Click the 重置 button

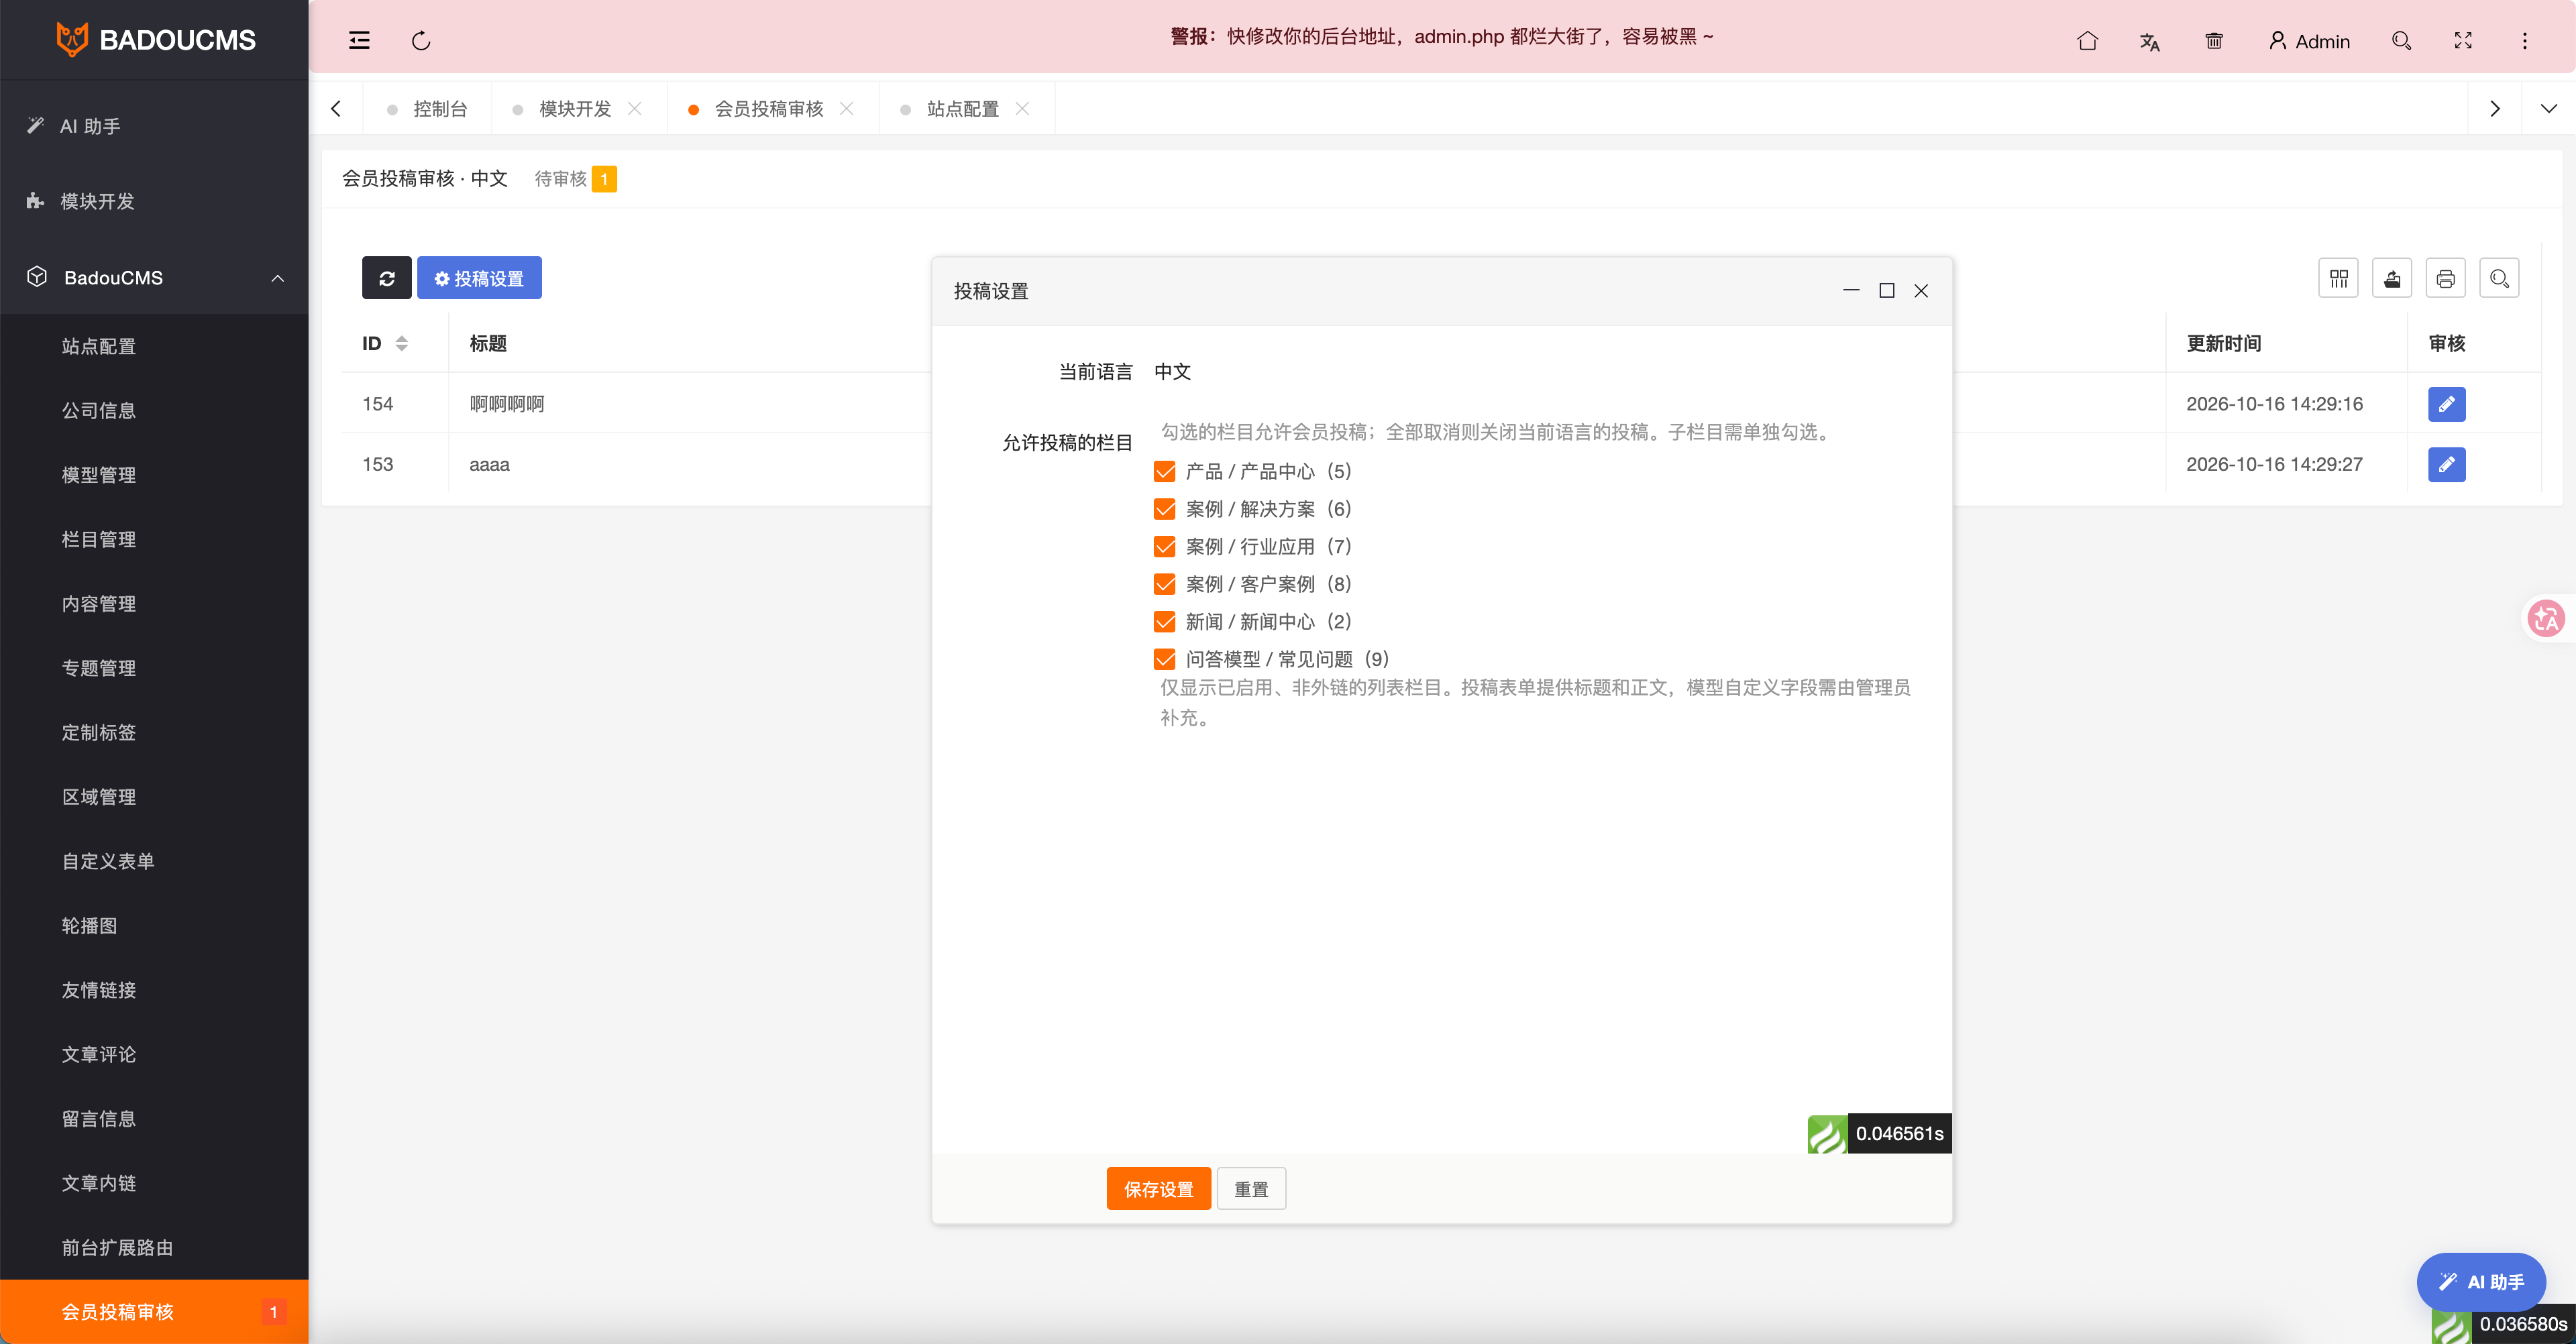(1251, 1188)
